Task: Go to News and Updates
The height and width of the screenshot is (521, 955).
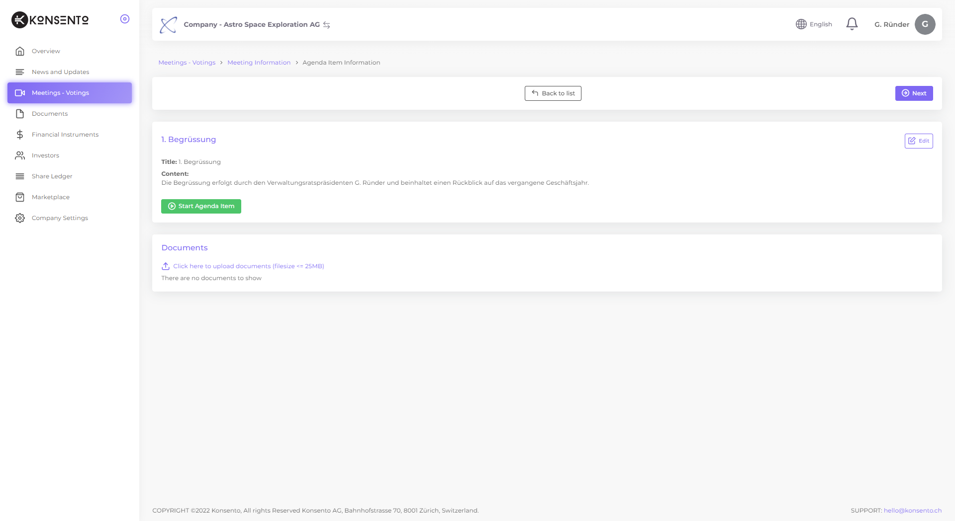Action: tap(60, 72)
